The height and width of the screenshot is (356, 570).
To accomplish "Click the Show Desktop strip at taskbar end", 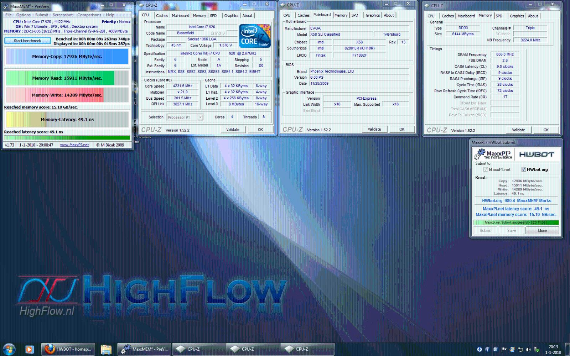I will coord(568,349).
